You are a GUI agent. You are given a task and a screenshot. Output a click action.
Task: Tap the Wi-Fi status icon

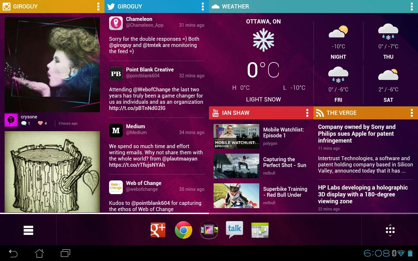tap(401, 253)
